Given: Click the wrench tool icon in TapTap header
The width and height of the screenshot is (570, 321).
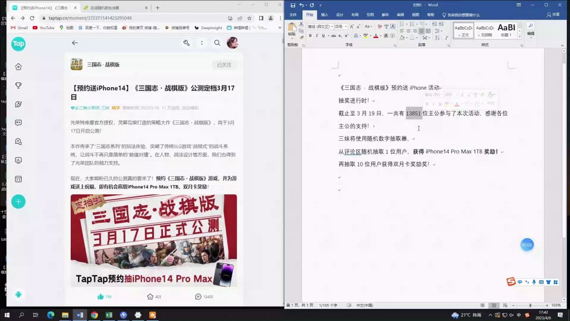Looking at the screenshot, I should (186, 43).
